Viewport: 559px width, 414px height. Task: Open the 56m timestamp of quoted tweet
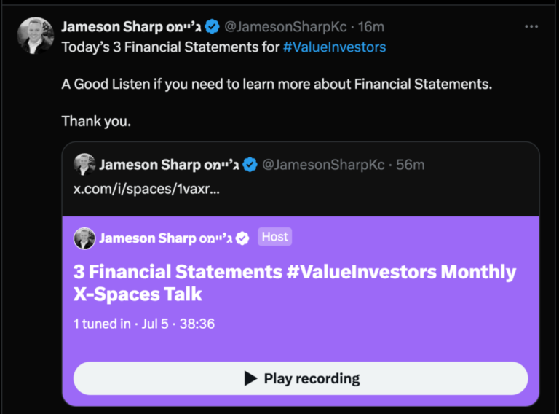(410, 165)
